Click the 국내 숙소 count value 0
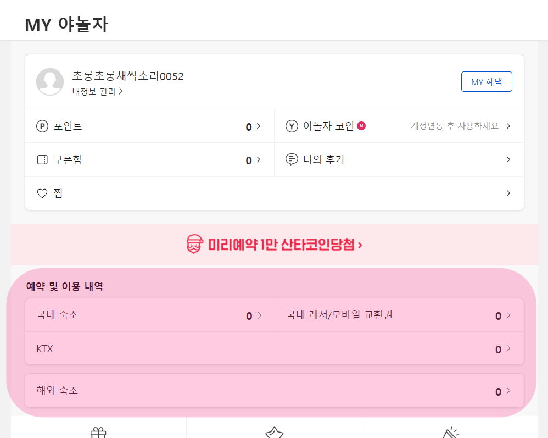The image size is (548, 438). [249, 316]
